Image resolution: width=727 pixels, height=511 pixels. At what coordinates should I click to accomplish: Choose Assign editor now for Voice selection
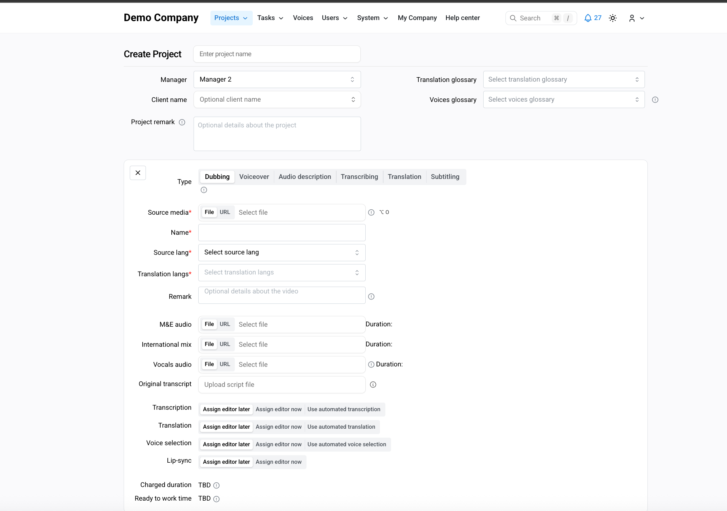pyautogui.click(x=279, y=444)
